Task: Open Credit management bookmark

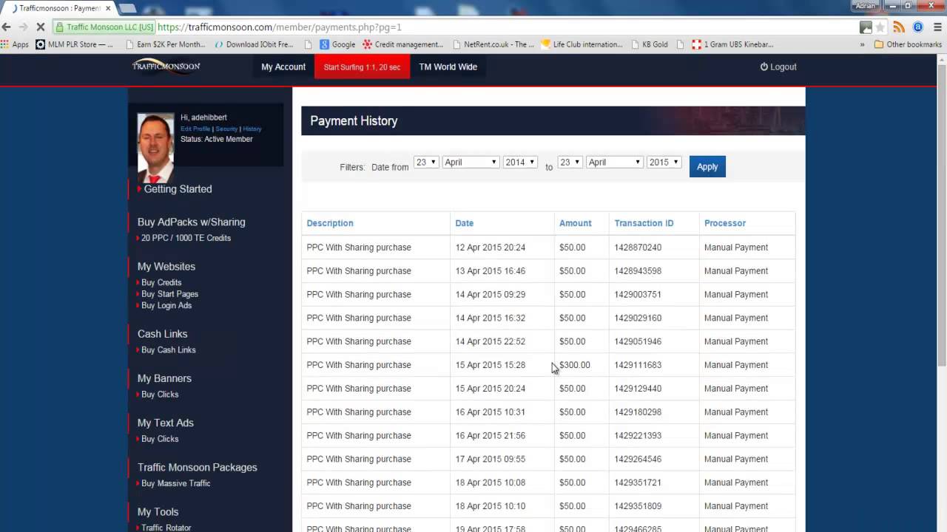Action: 402,44
